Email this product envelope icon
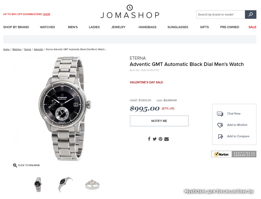 [x=166, y=139]
